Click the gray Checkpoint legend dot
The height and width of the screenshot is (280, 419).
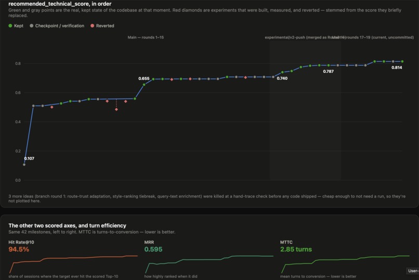tap(32, 26)
